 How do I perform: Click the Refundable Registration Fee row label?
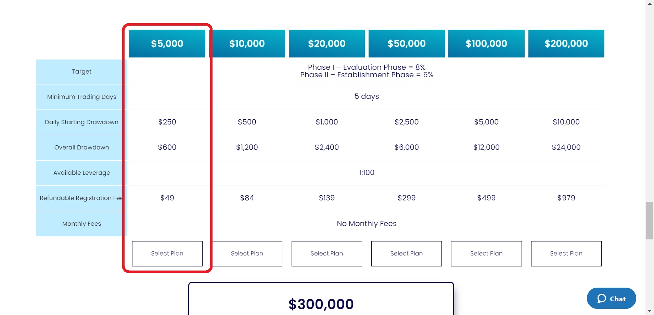[x=81, y=198]
